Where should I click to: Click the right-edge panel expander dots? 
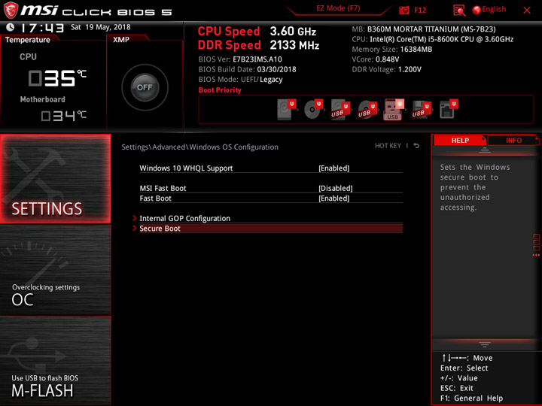(x=536, y=245)
